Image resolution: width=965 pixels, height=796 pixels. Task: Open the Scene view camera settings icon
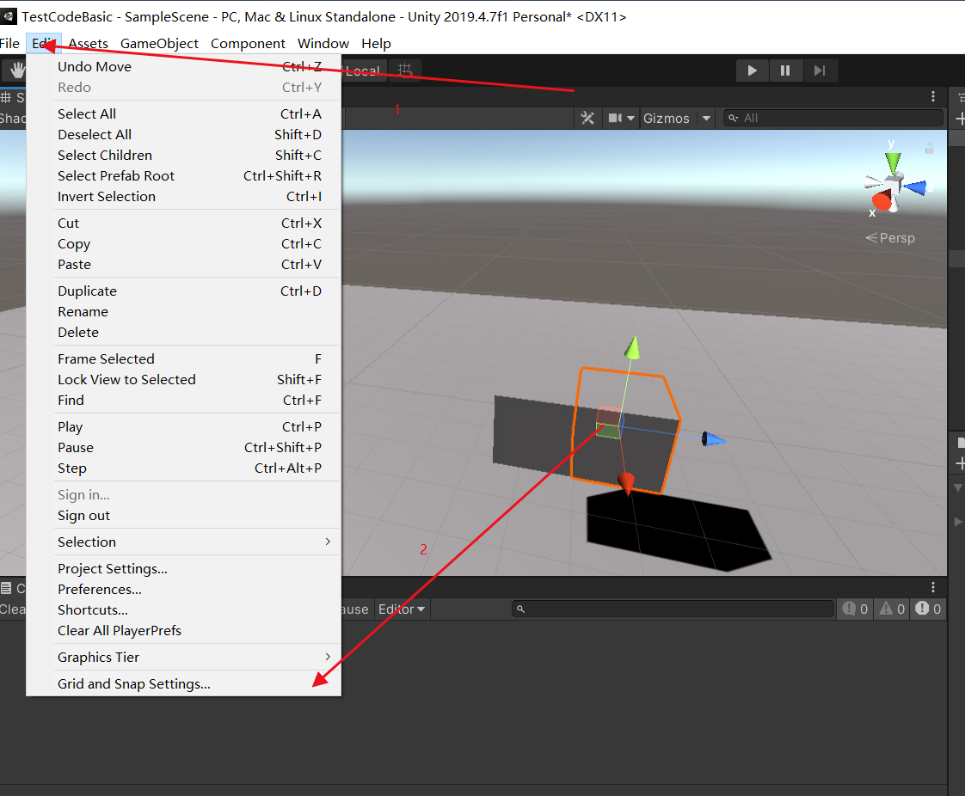617,118
